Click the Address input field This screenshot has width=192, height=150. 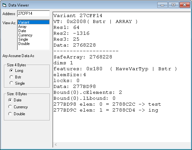[33, 13]
